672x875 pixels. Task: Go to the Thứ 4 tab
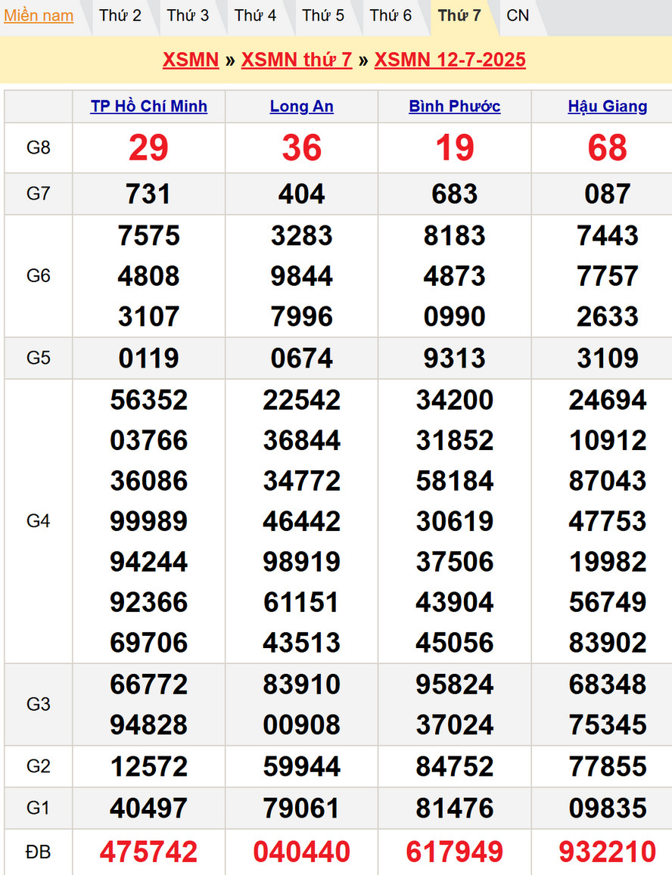coord(255,16)
